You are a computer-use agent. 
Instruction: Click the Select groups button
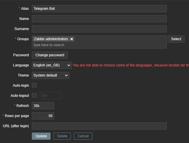pyautogui.click(x=176, y=39)
